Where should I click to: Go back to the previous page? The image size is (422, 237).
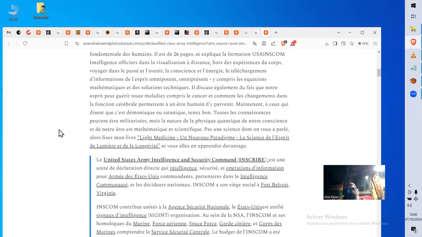pyautogui.click(x=9, y=43)
